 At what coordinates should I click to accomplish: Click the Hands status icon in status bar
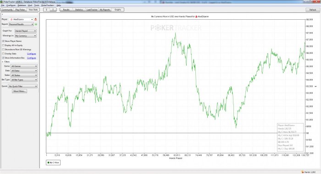[303, 172]
